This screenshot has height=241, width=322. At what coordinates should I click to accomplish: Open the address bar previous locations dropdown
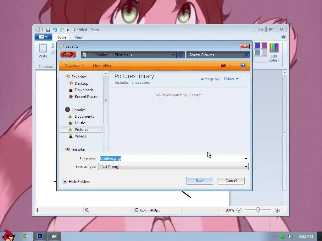[x=173, y=55]
